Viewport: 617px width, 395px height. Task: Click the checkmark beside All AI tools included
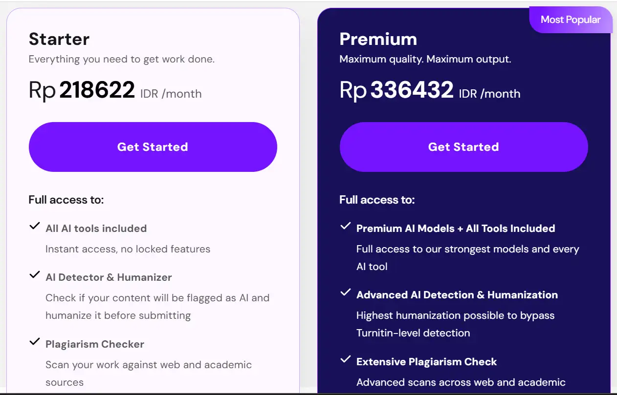click(34, 226)
